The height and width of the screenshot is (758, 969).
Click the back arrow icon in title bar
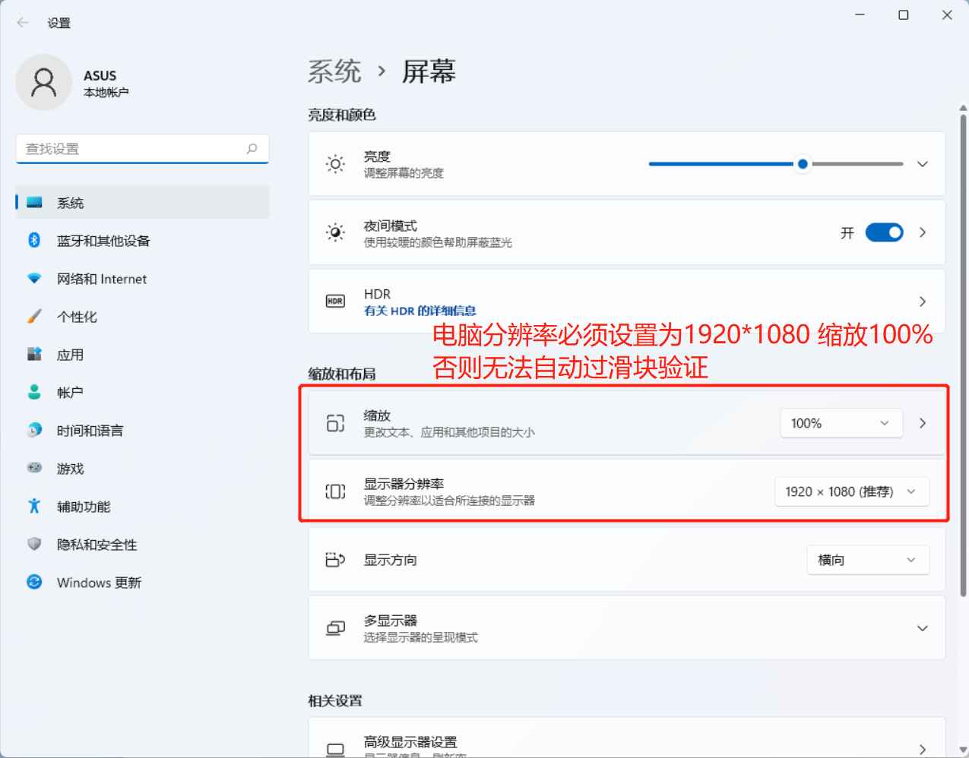point(23,23)
